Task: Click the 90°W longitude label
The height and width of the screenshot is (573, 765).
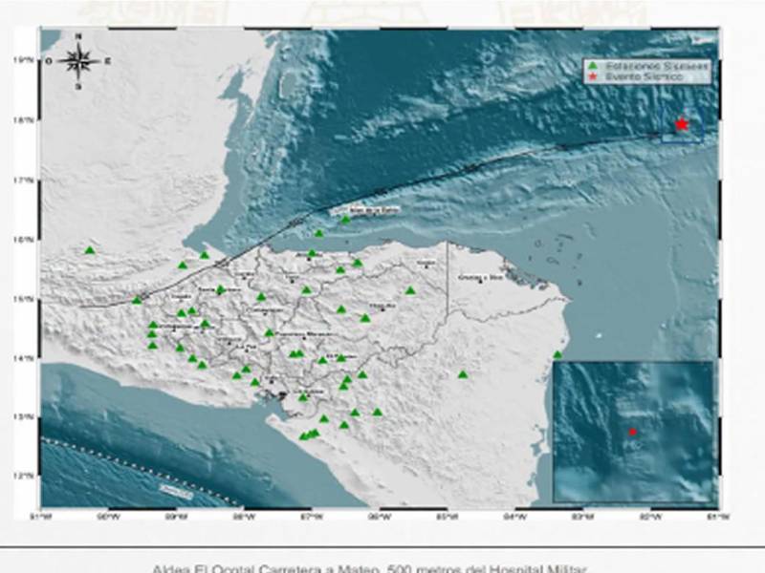Action: (108, 518)
